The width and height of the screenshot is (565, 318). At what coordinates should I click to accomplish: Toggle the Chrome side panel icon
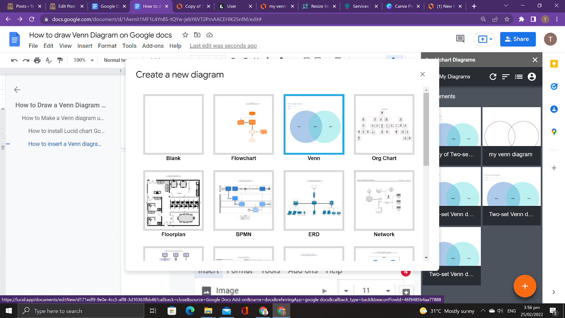(533, 19)
